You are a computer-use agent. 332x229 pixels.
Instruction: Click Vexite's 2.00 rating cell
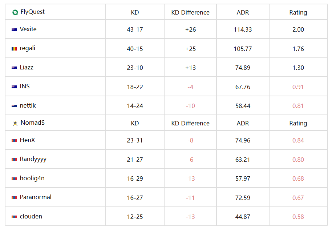[298, 29]
